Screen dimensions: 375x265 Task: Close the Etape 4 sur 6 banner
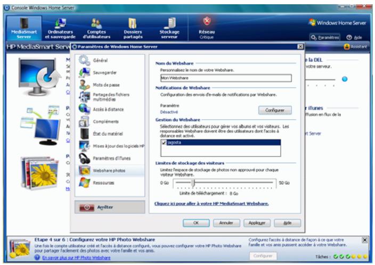[365, 240]
